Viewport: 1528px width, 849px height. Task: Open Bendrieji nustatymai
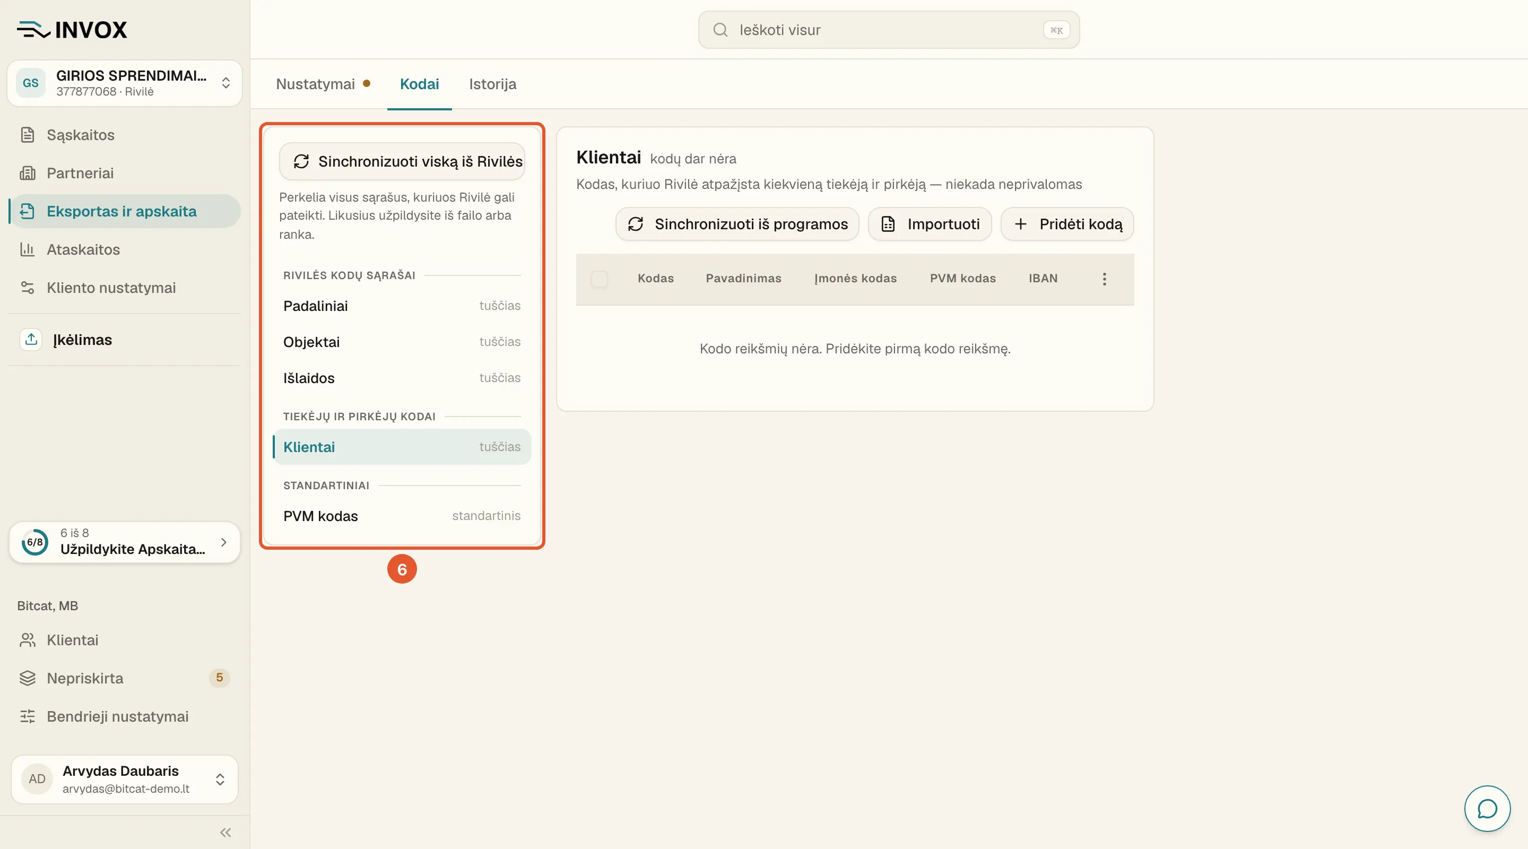125,717
